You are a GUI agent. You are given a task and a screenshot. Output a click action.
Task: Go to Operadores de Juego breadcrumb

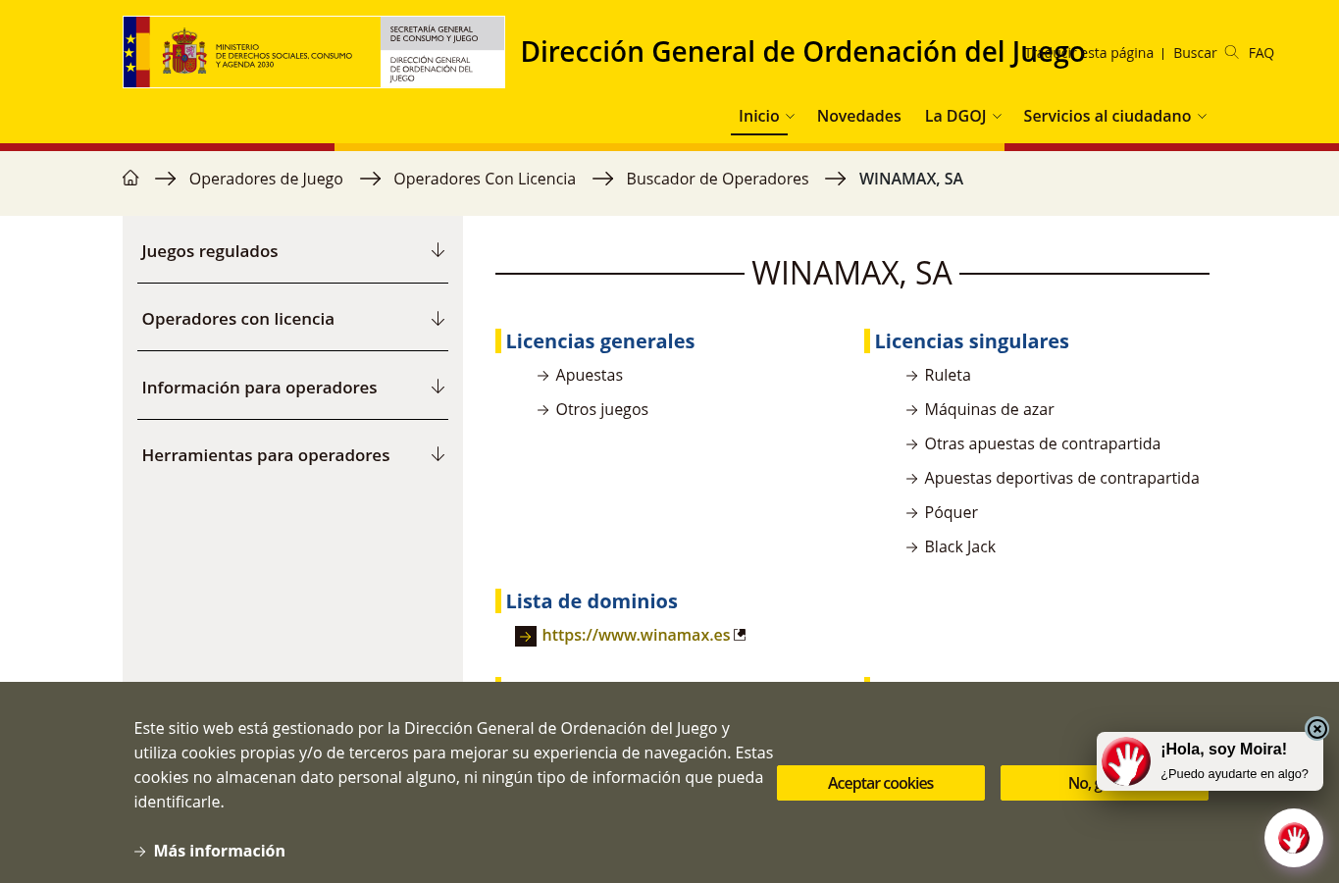click(266, 179)
